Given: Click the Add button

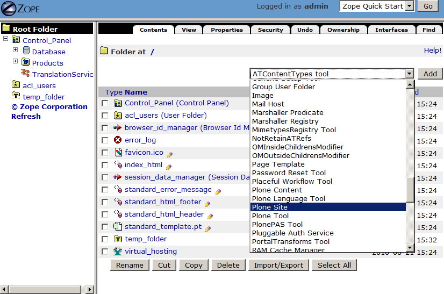Looking at the screenshot, I should tap(430, 74).
